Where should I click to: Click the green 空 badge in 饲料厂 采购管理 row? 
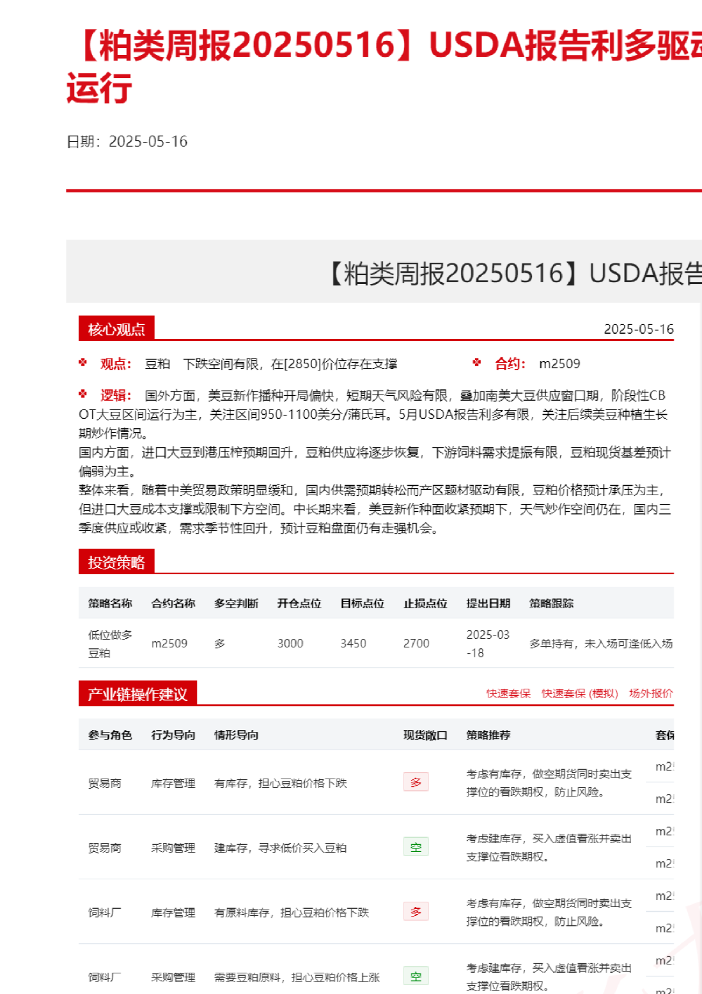[x=415, y=976]
